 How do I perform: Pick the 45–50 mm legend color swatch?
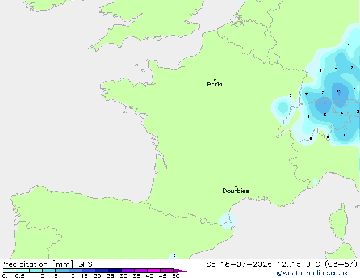167,271
